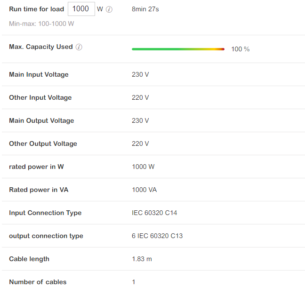Select the 'Run time for load' label
305x287 pixels.
(37, 9)
